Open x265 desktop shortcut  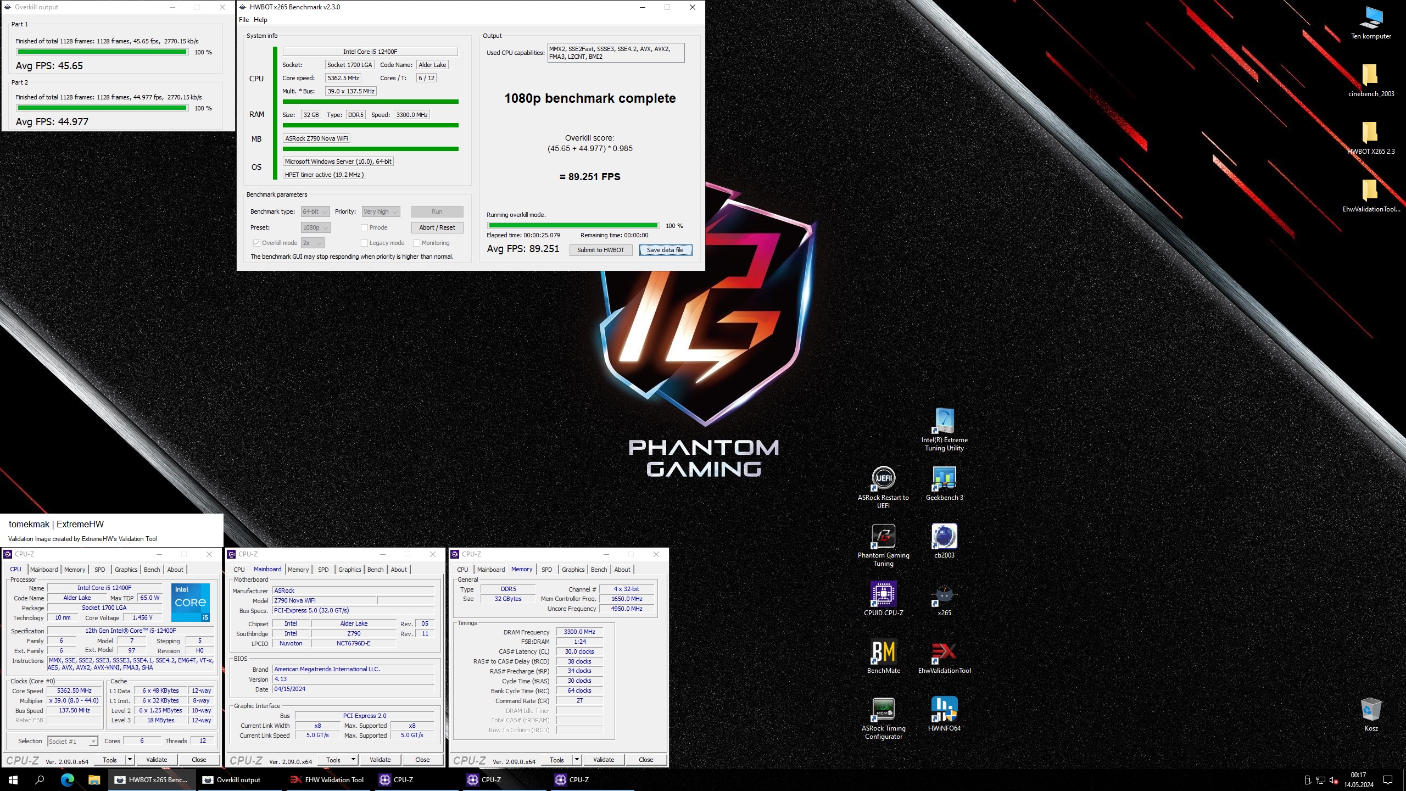tap(944, 599)
